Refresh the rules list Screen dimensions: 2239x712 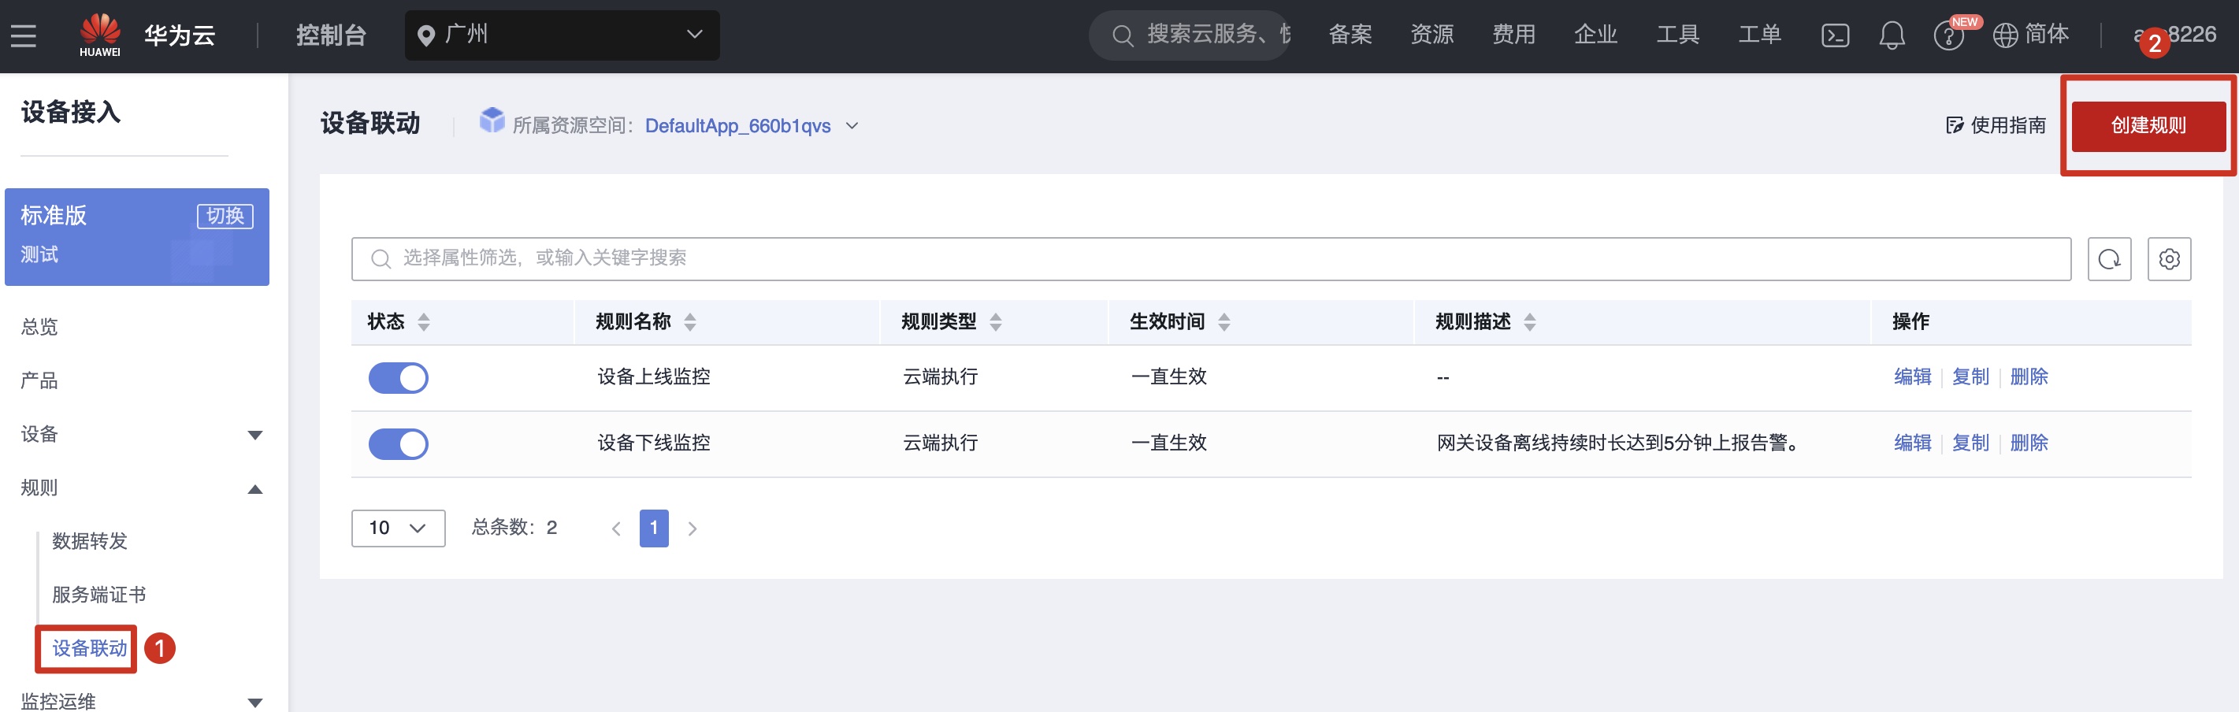2109,259
